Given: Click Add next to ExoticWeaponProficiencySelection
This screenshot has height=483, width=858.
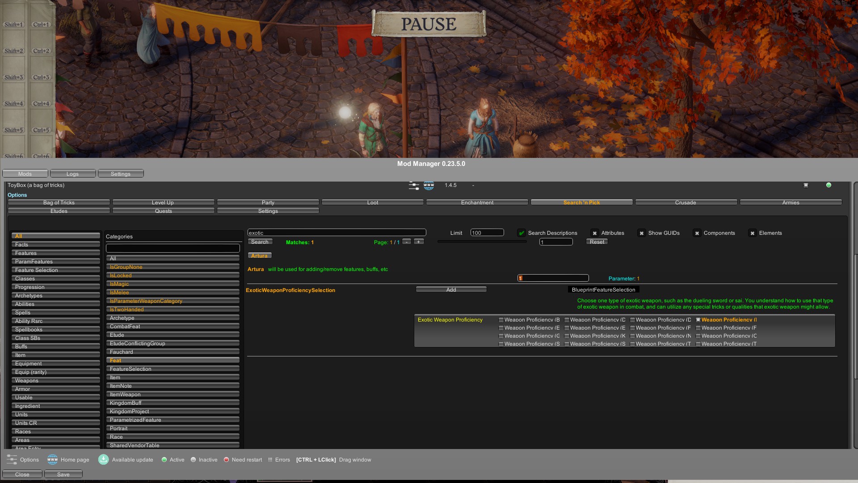Looking at the screenshot, I should (451, 289).
